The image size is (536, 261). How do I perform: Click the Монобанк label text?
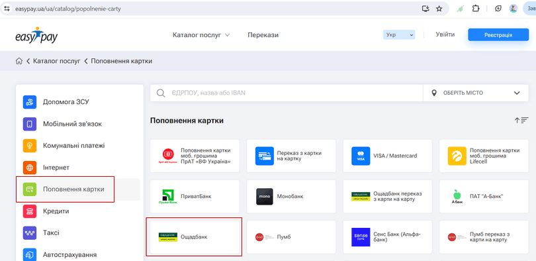(x=290, y=196)
